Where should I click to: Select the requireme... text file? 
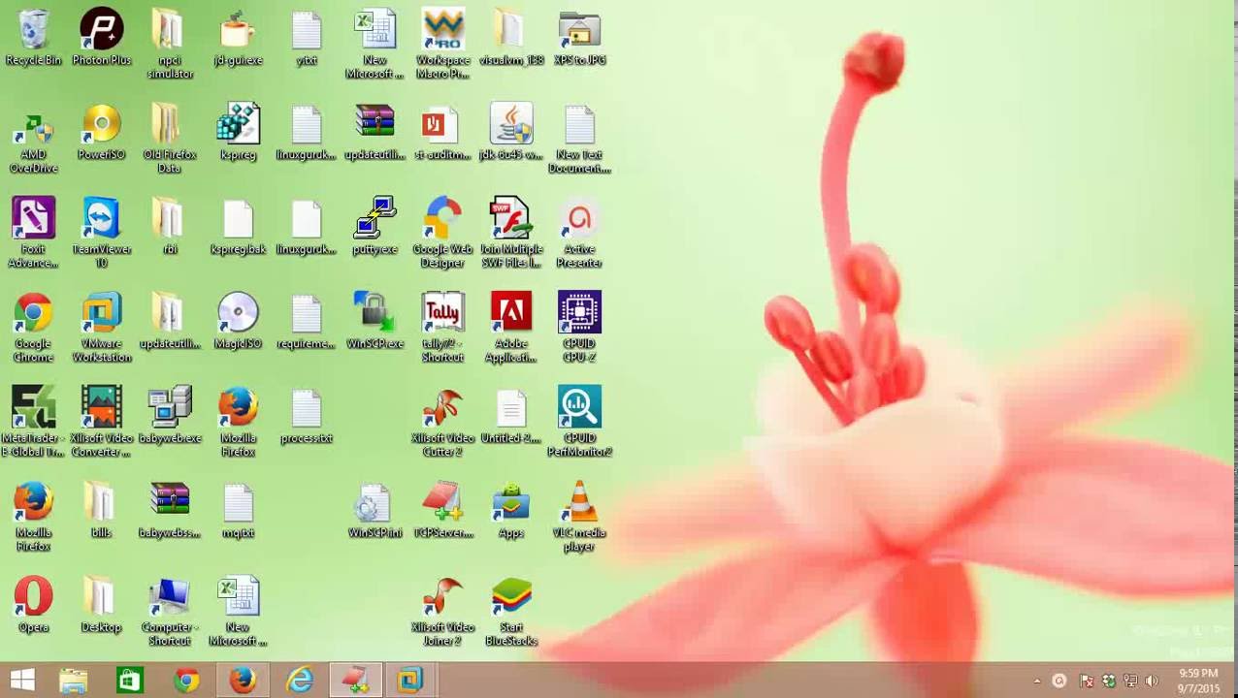coord(307,313)
